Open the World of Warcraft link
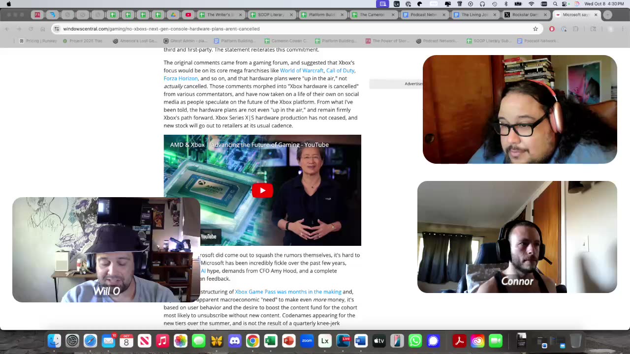Viewport: 630px width, 354px height. pos(302,70)
